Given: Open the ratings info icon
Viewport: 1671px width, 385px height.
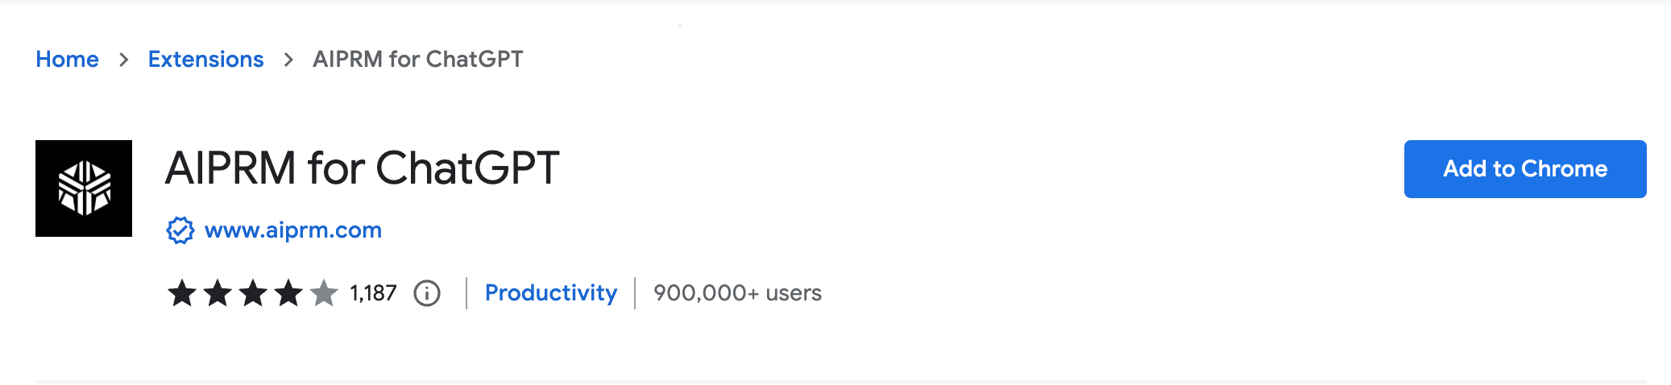Looking at the screenshot, I should (427, 293).
